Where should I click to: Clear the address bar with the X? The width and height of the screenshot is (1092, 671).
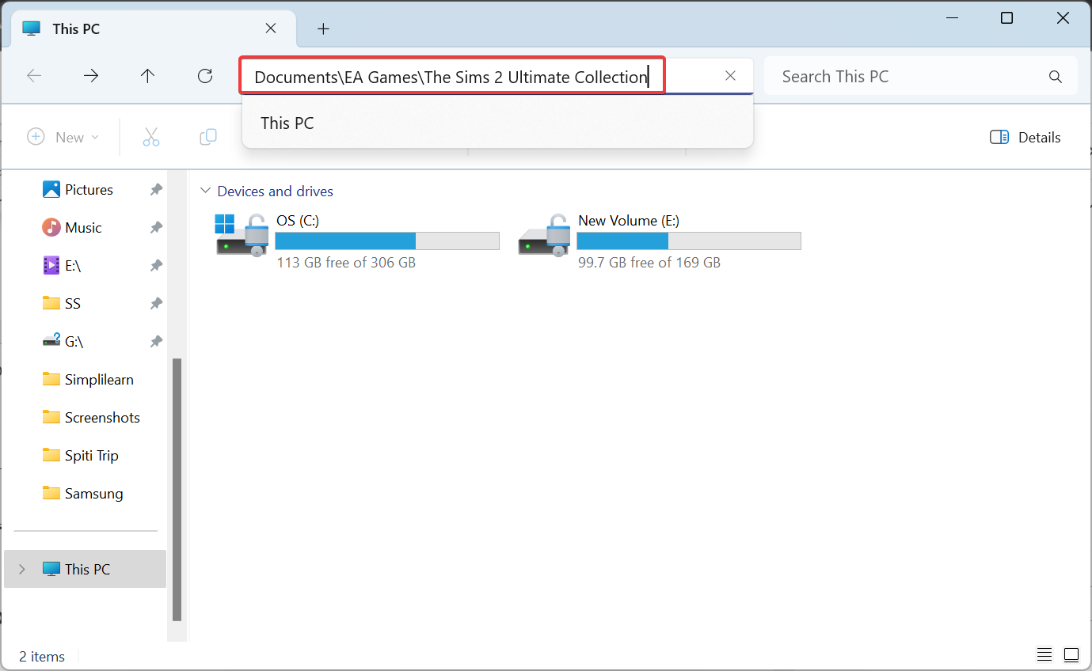pos(731,76)
